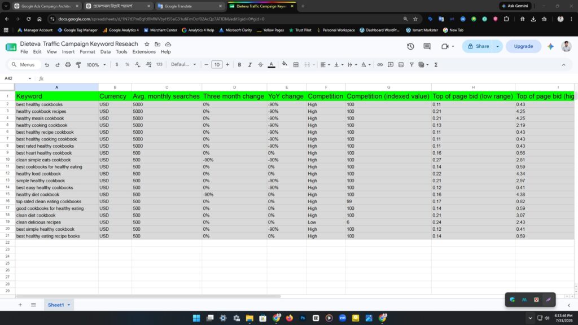
Task: Open the Borders tool
Action: click(x=296, y=65)
